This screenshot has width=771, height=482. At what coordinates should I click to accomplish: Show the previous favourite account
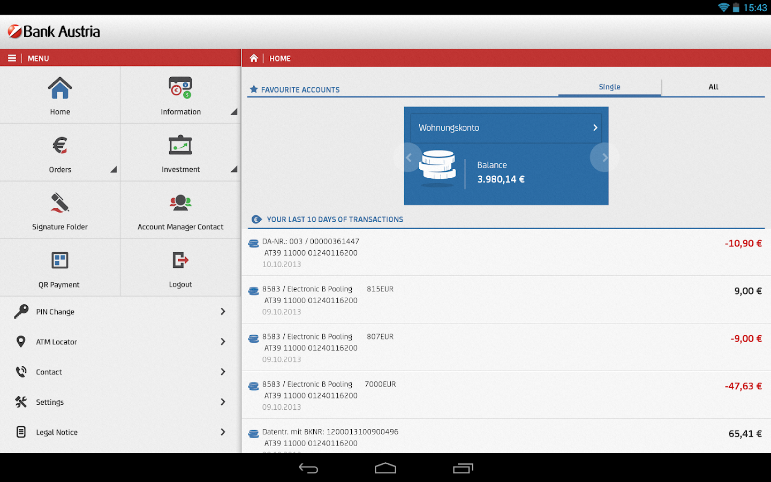408,157
